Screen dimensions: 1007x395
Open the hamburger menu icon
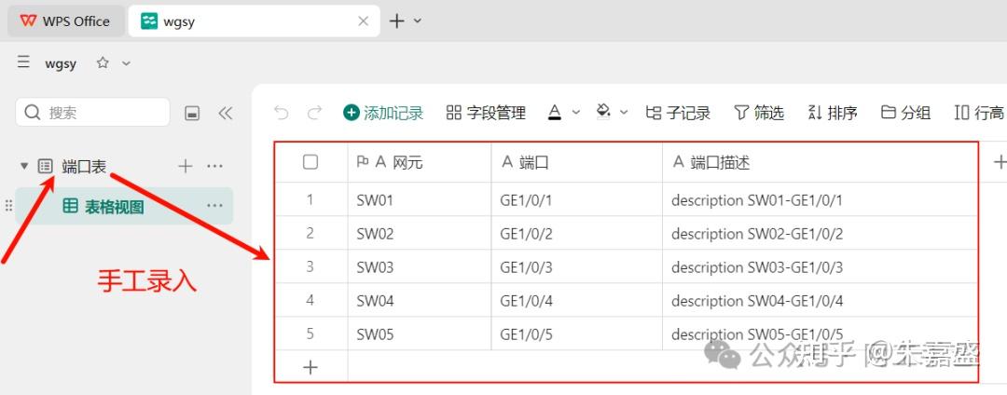point(23,62)
